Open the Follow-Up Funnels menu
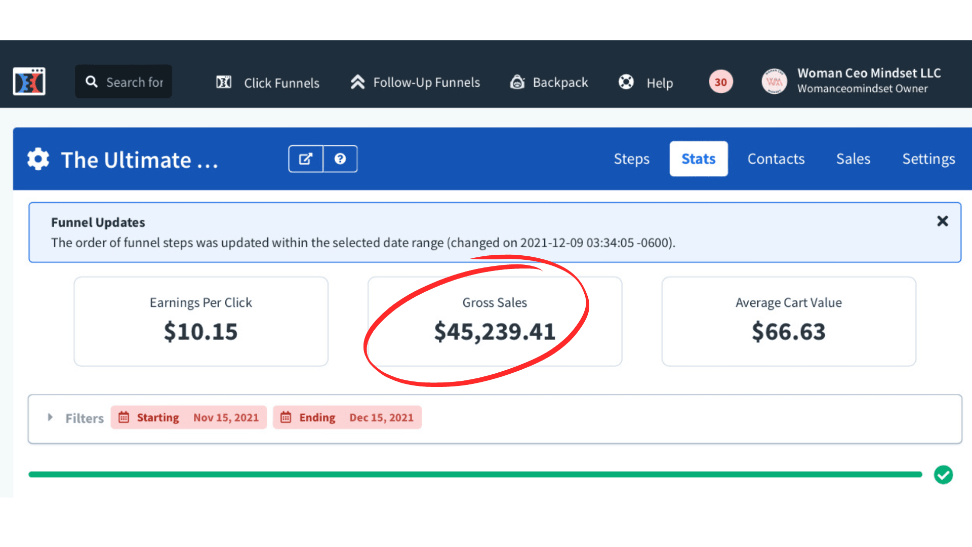972x547 pixels. 415,83
